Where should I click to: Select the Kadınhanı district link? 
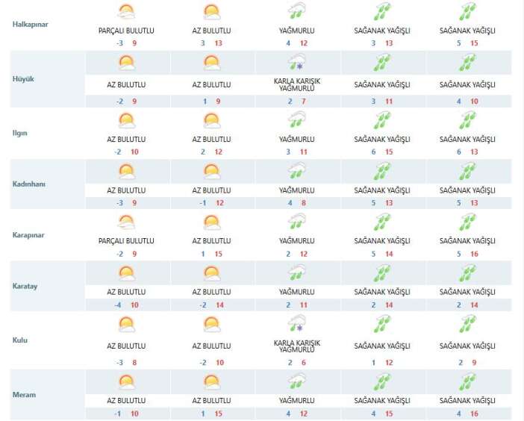[31, 184]
